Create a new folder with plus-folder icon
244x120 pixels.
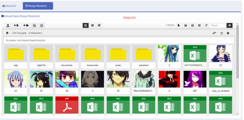coord(26,26)
